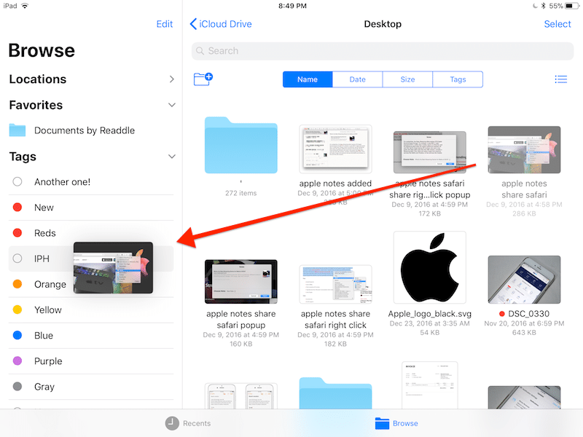Expand the Locations section

click(171, 79)
